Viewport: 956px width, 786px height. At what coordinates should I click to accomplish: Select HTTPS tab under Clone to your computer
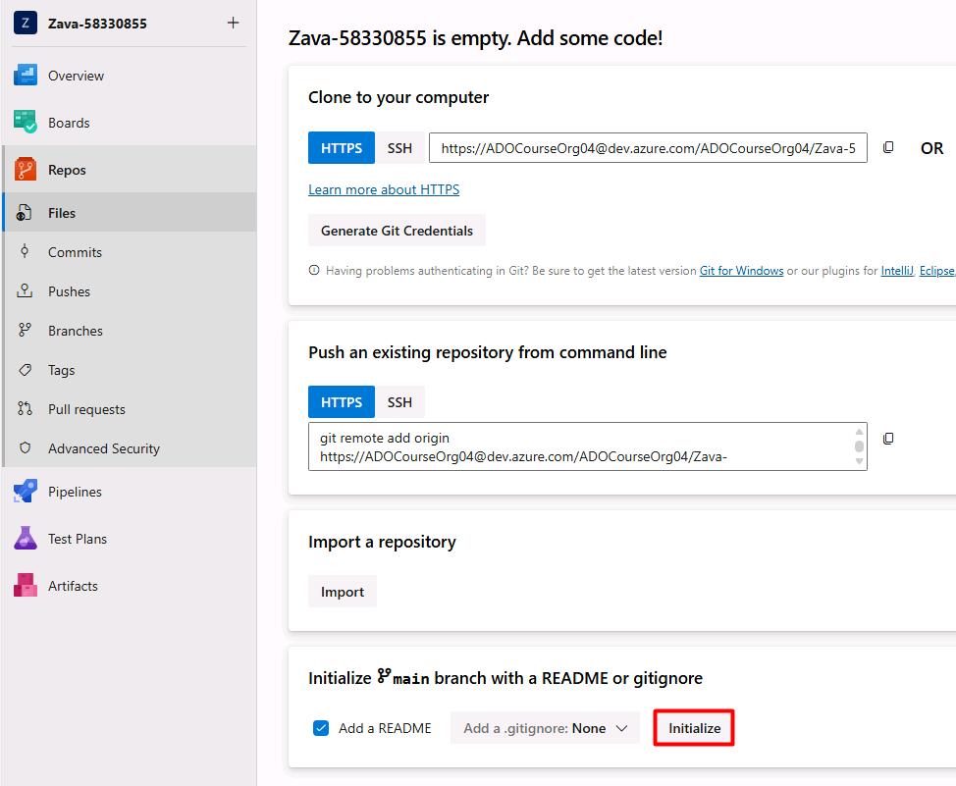(x=342, y=148)
